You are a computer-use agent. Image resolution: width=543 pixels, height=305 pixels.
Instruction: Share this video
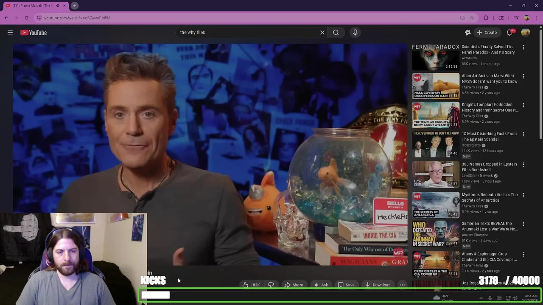294,285
